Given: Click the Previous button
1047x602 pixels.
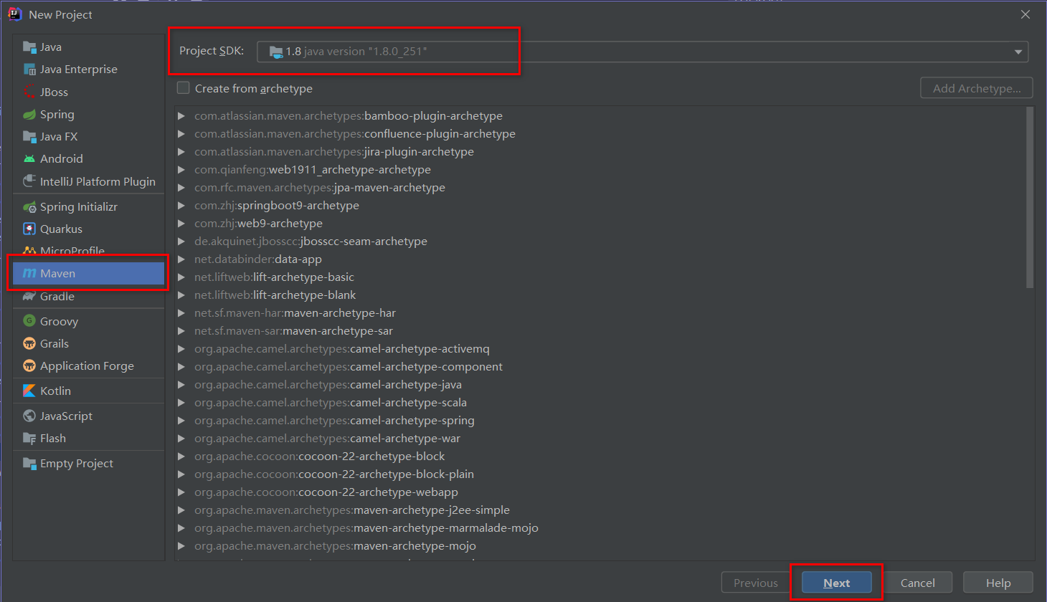Looking at the screenshot, I should coord(756,583).
